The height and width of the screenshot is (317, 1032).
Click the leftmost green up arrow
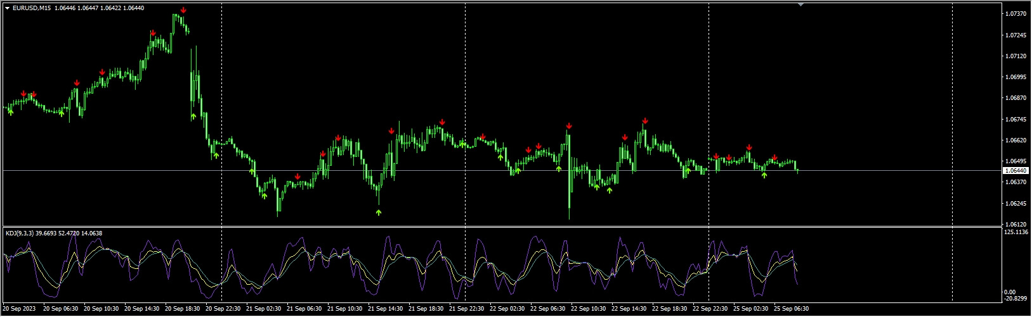(11, 113)
